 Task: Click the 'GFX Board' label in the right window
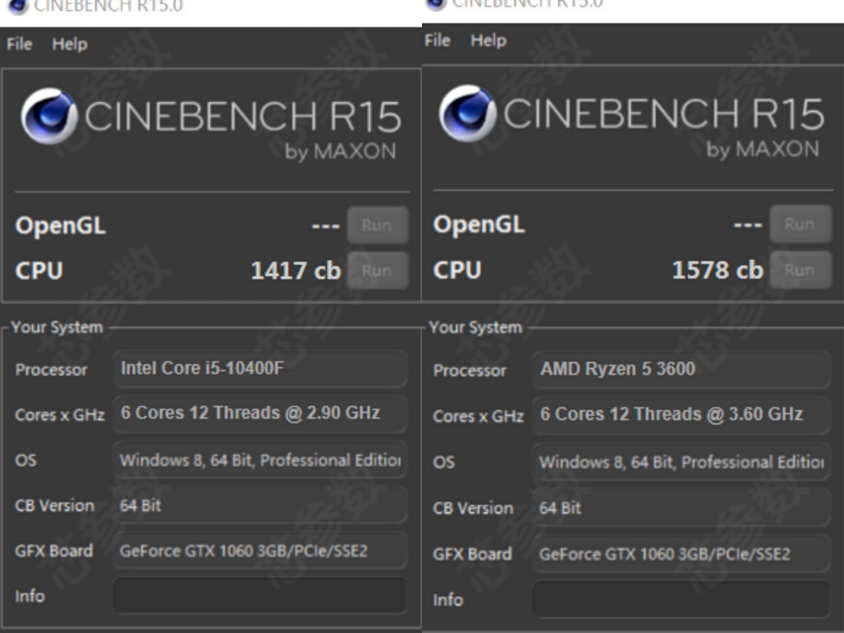point(472,554)
